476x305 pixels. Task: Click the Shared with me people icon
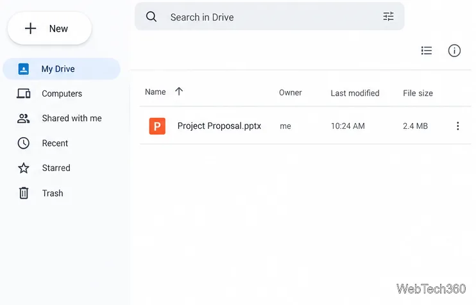(x=23, y=119)
